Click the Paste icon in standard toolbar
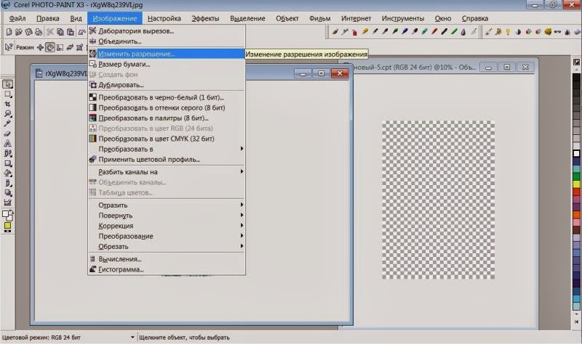 pos(70,32)
